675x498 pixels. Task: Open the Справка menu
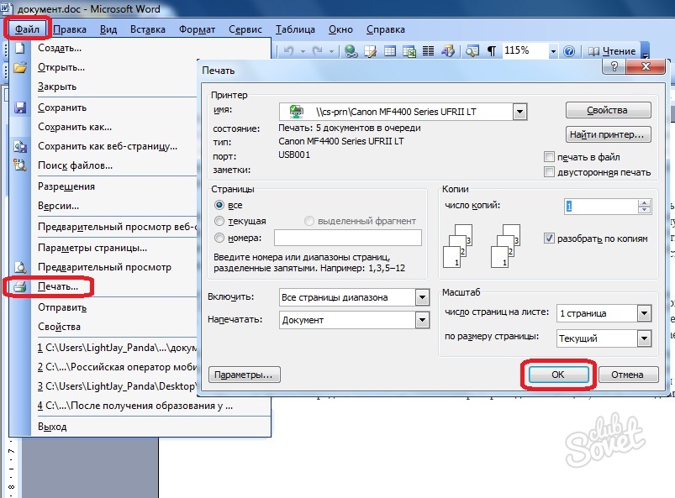click(386, 29)
